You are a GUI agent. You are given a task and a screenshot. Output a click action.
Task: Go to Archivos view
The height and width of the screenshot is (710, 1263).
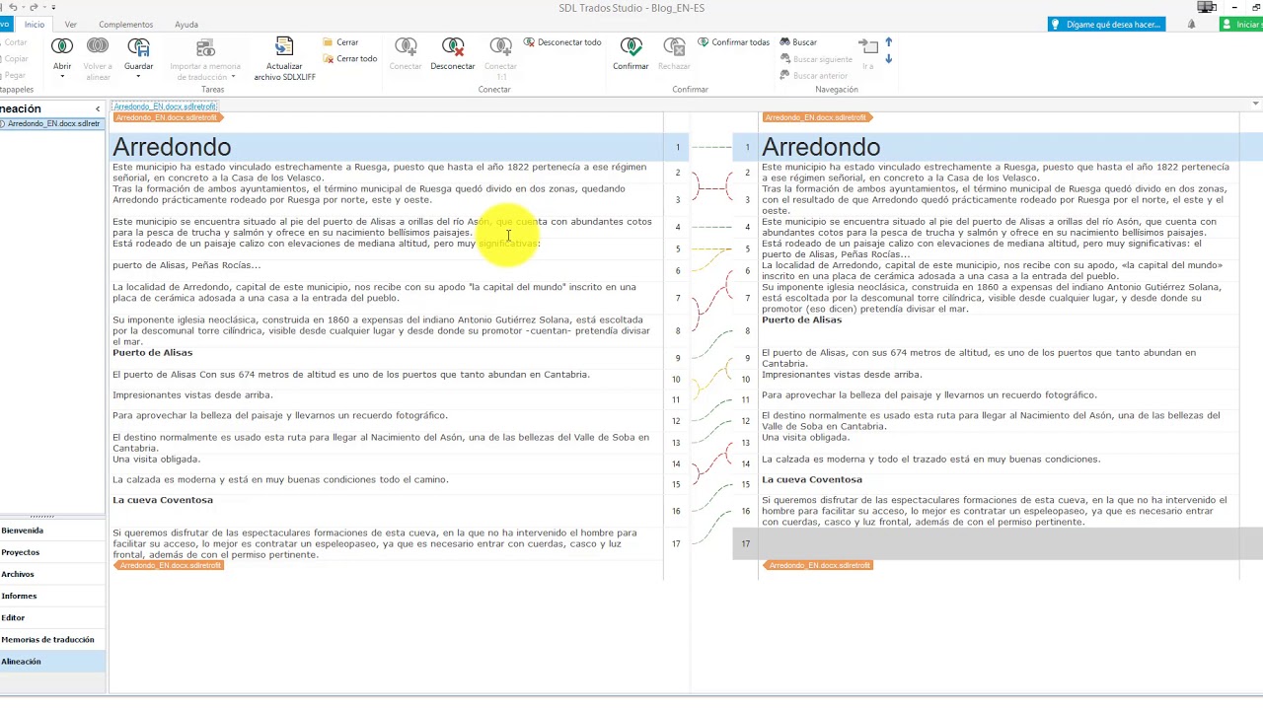52,574
